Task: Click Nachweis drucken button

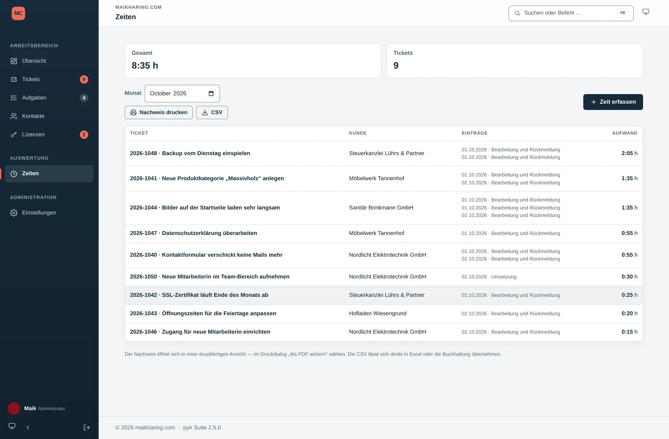Action: click(x=158, y=112)
